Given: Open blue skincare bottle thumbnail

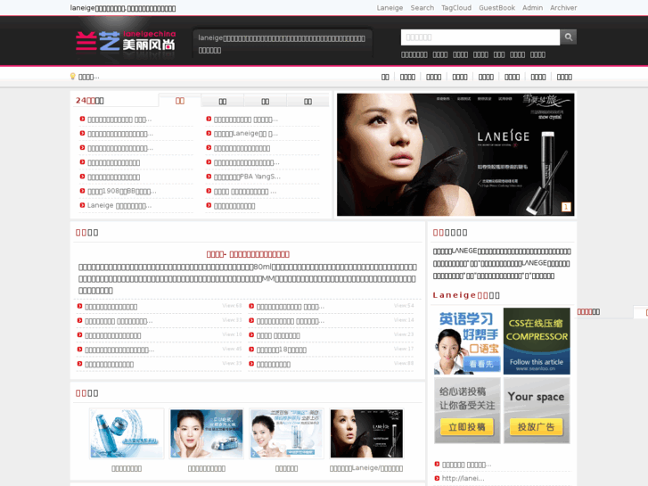Looking at the screenshot, I should click(x=127, y=433).
